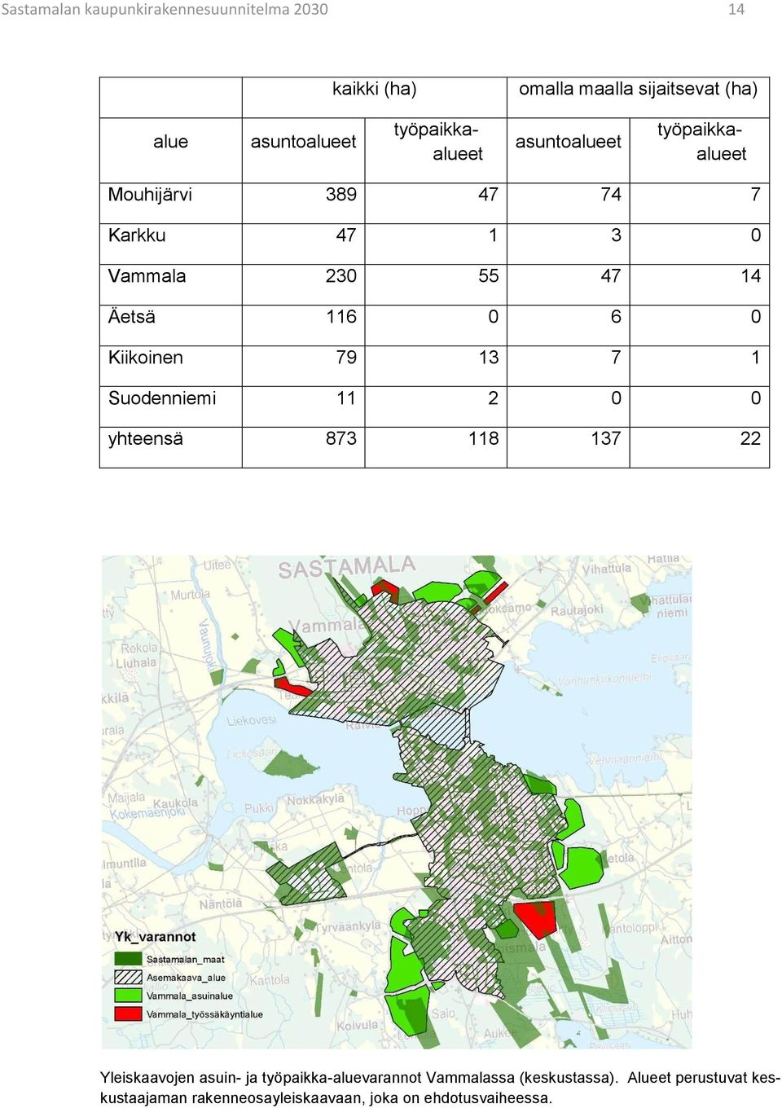Click the 'Vammala_asuinalue' legend label
The height and width of the screenshot is (1108, 782).
tap(190, 996)
